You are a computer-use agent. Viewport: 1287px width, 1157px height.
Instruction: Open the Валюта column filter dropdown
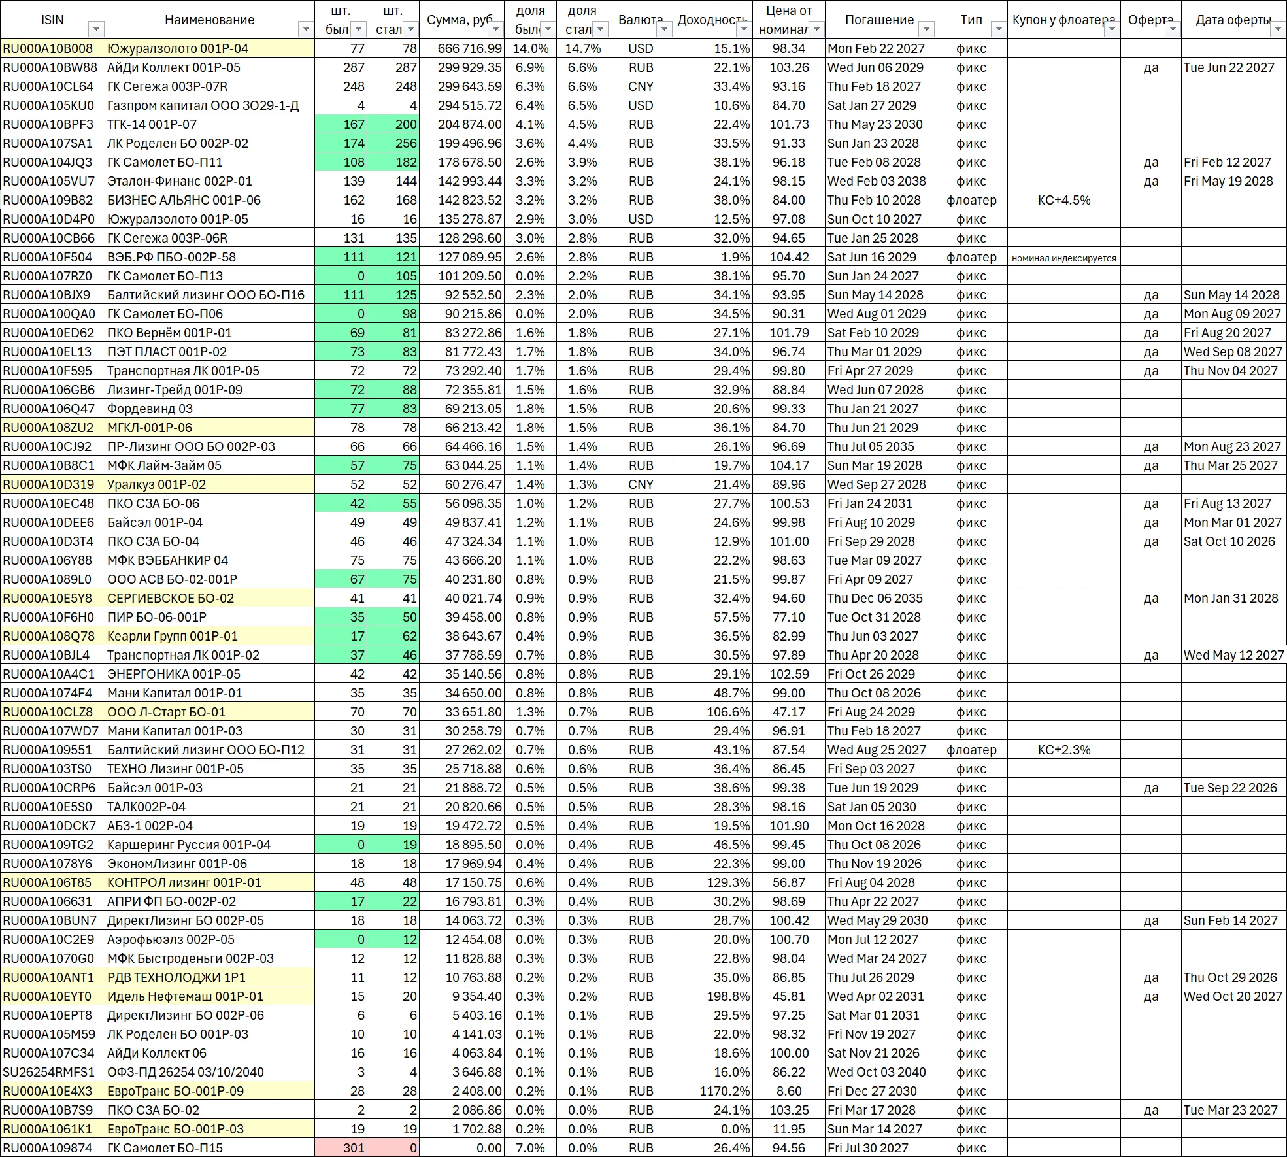click(x=664, y=29)
